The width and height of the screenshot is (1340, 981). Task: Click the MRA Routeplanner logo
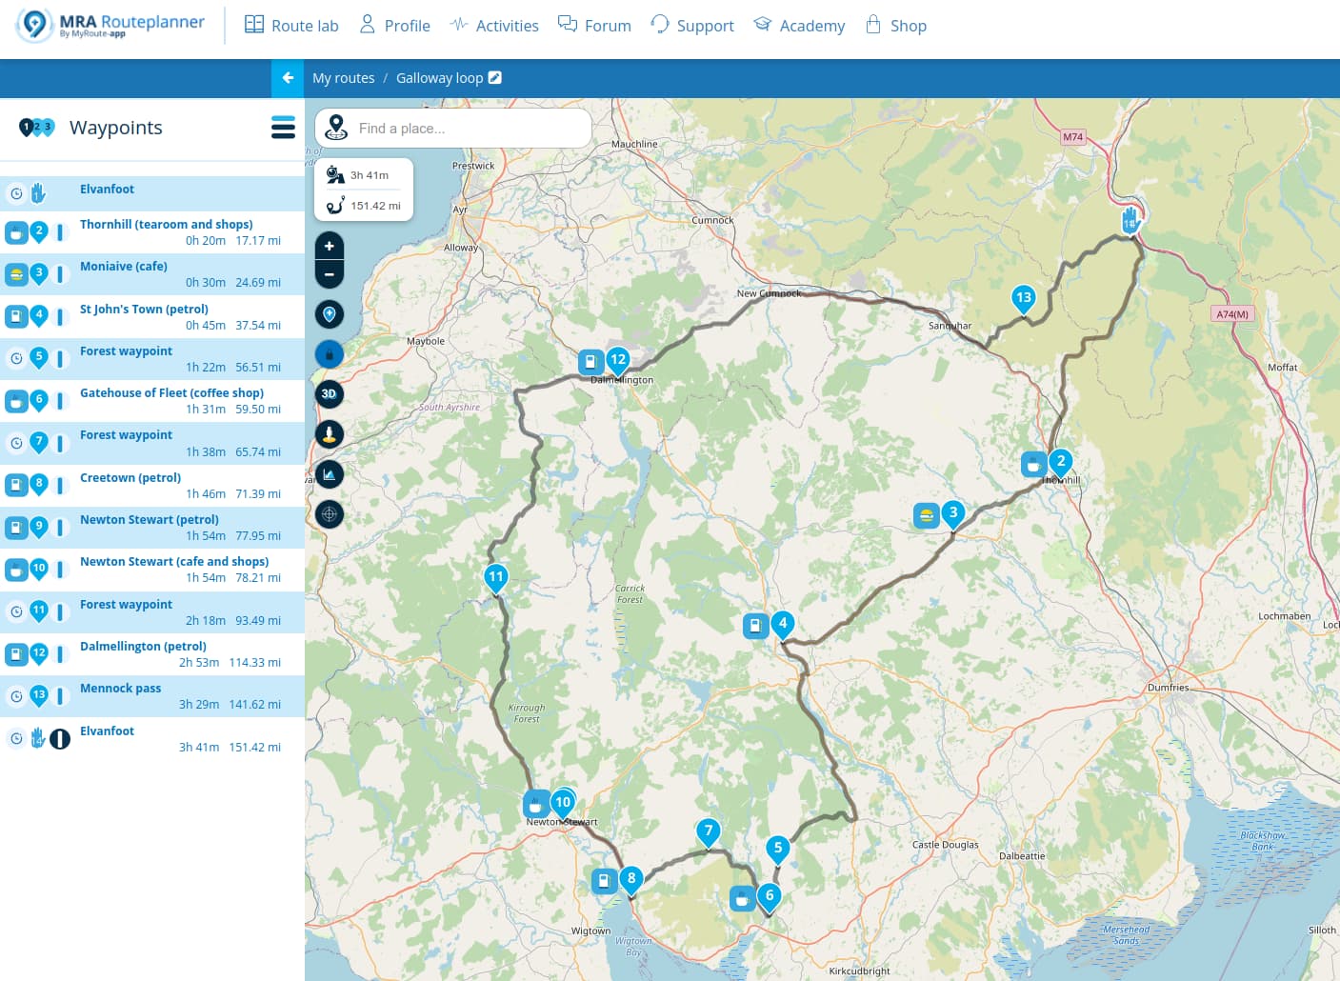click(110, 26)
